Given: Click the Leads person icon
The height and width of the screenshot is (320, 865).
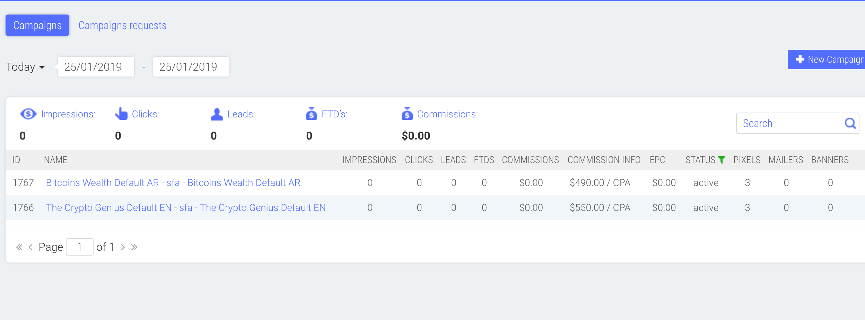Looking at the screenshot, I should [x=217, y=114].
